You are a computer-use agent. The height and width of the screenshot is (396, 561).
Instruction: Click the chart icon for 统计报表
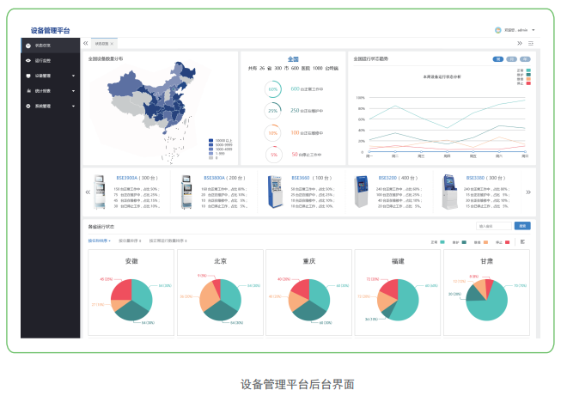click(x=27, y=90)
